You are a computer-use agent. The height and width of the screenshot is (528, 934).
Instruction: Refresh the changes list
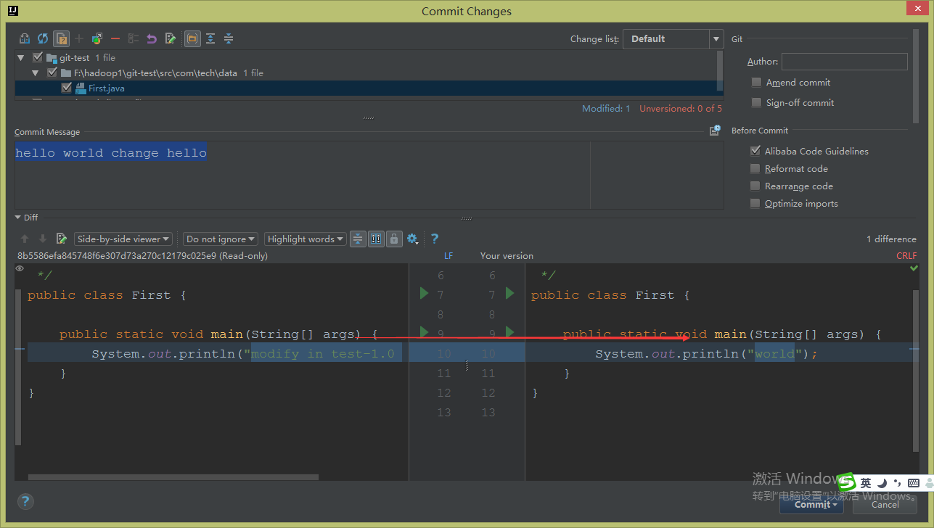tap(43, 38)
